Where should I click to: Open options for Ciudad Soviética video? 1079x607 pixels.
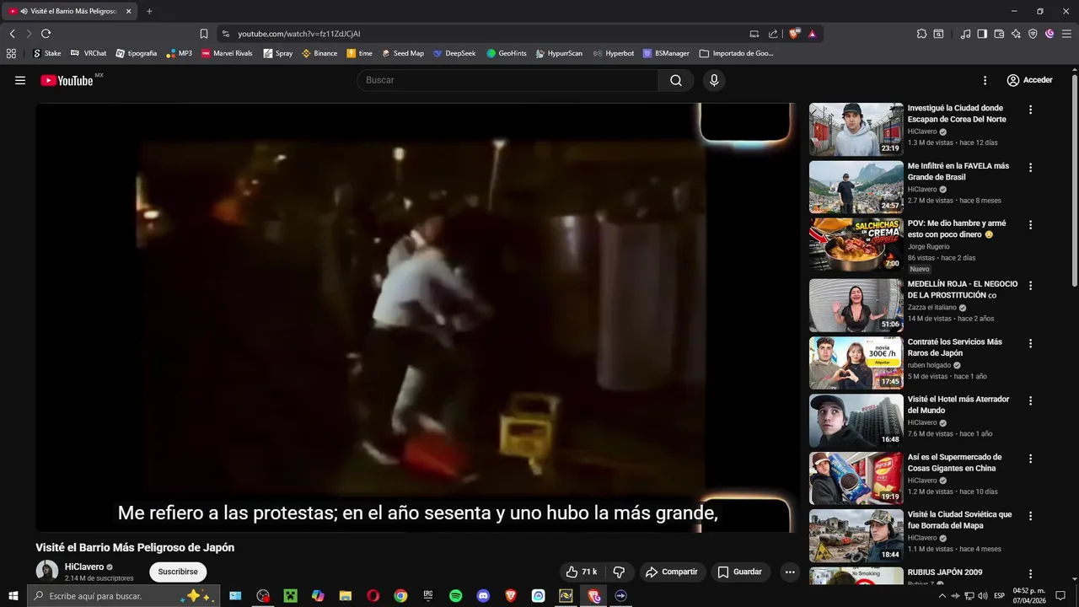[x=1030, y=516]
